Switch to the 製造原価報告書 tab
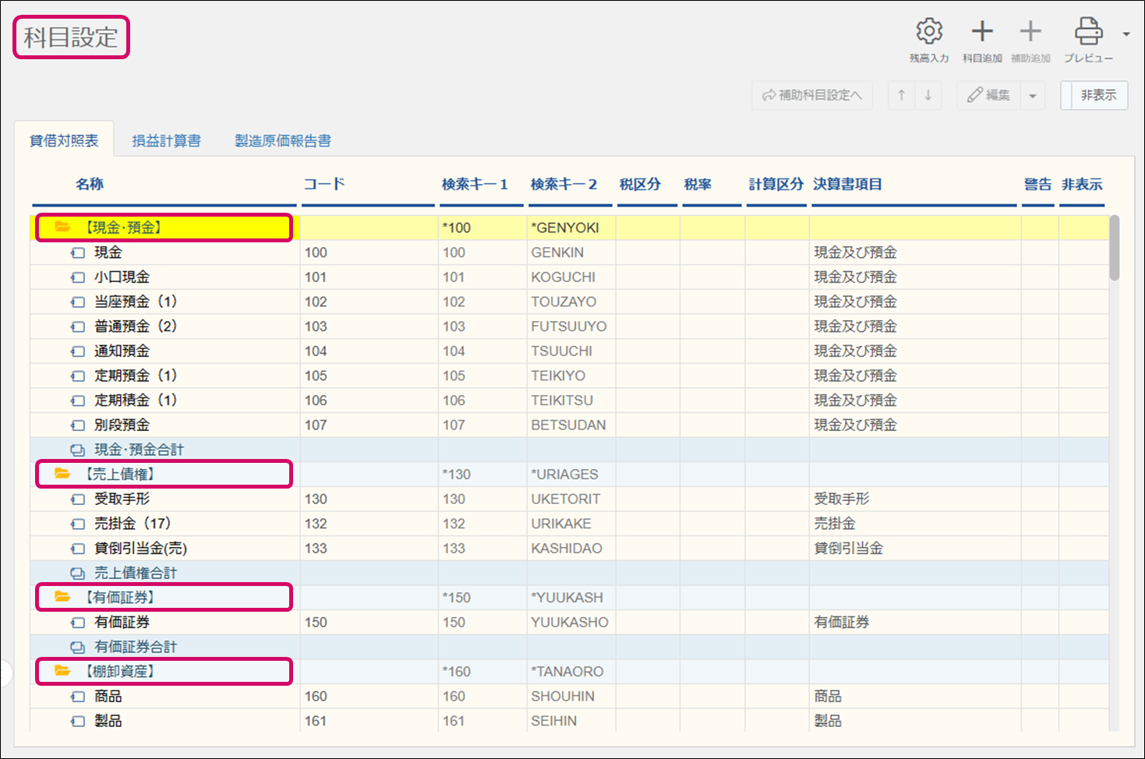Screen dimensions: 1145x759 [283, 141]
